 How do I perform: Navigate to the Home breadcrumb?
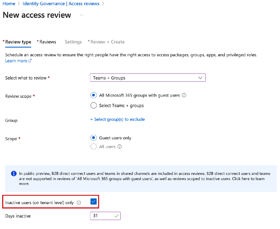8,4
